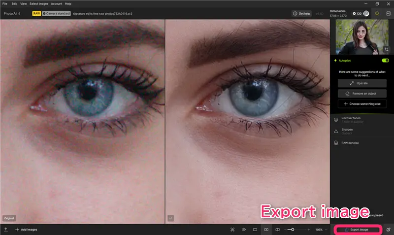Select the split slider view icon

(x=277, y=230)
